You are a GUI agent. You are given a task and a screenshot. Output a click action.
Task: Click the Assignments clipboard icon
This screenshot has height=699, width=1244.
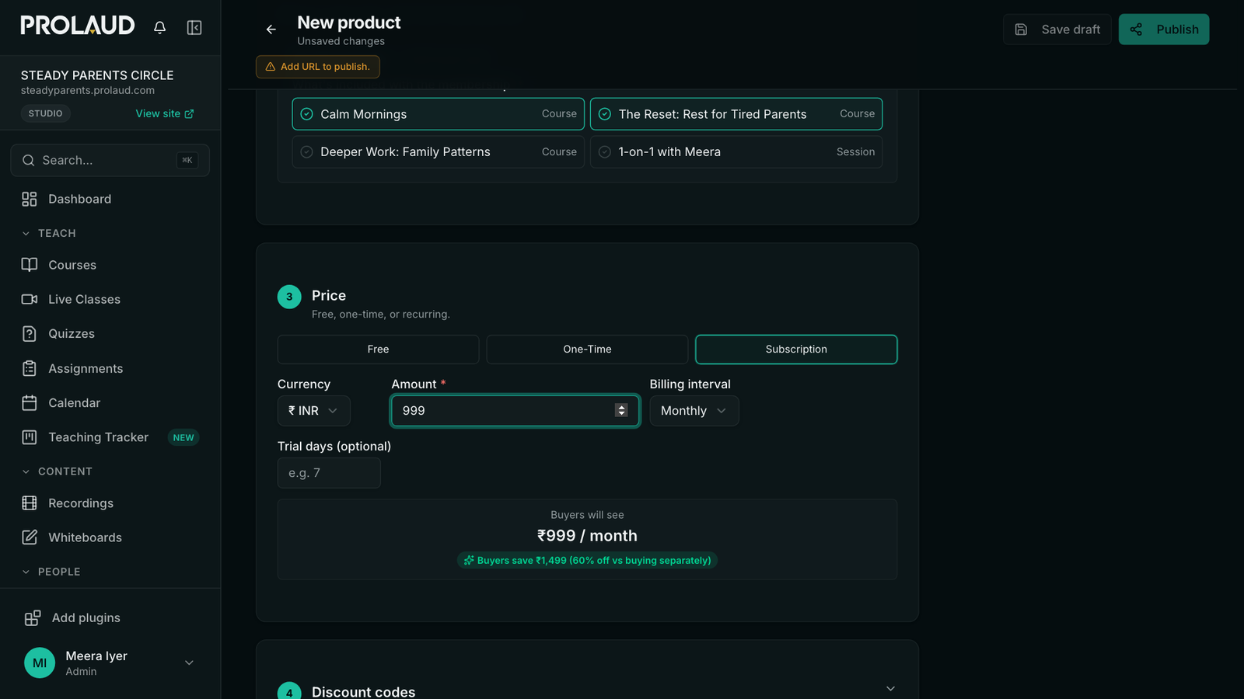pyautogui.click(x=30, y=368)
